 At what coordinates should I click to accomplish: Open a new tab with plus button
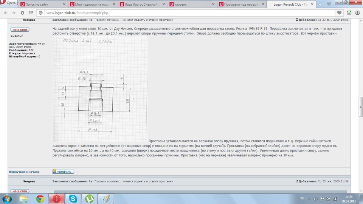320,5
